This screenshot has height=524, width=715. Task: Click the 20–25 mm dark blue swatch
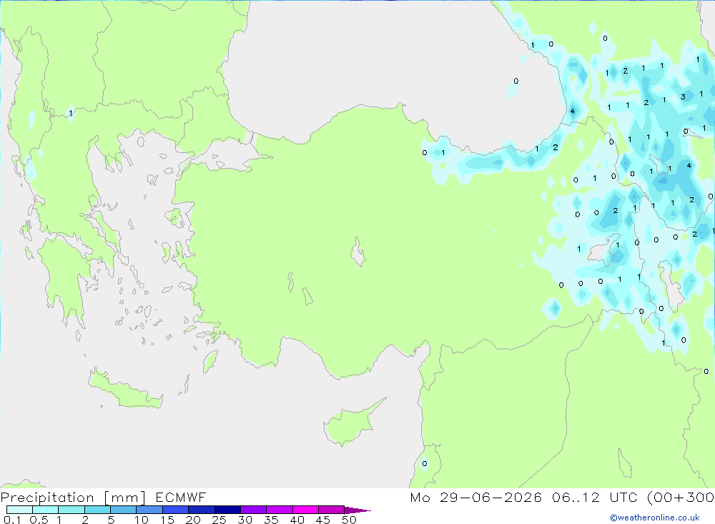[x=201, y=510]
